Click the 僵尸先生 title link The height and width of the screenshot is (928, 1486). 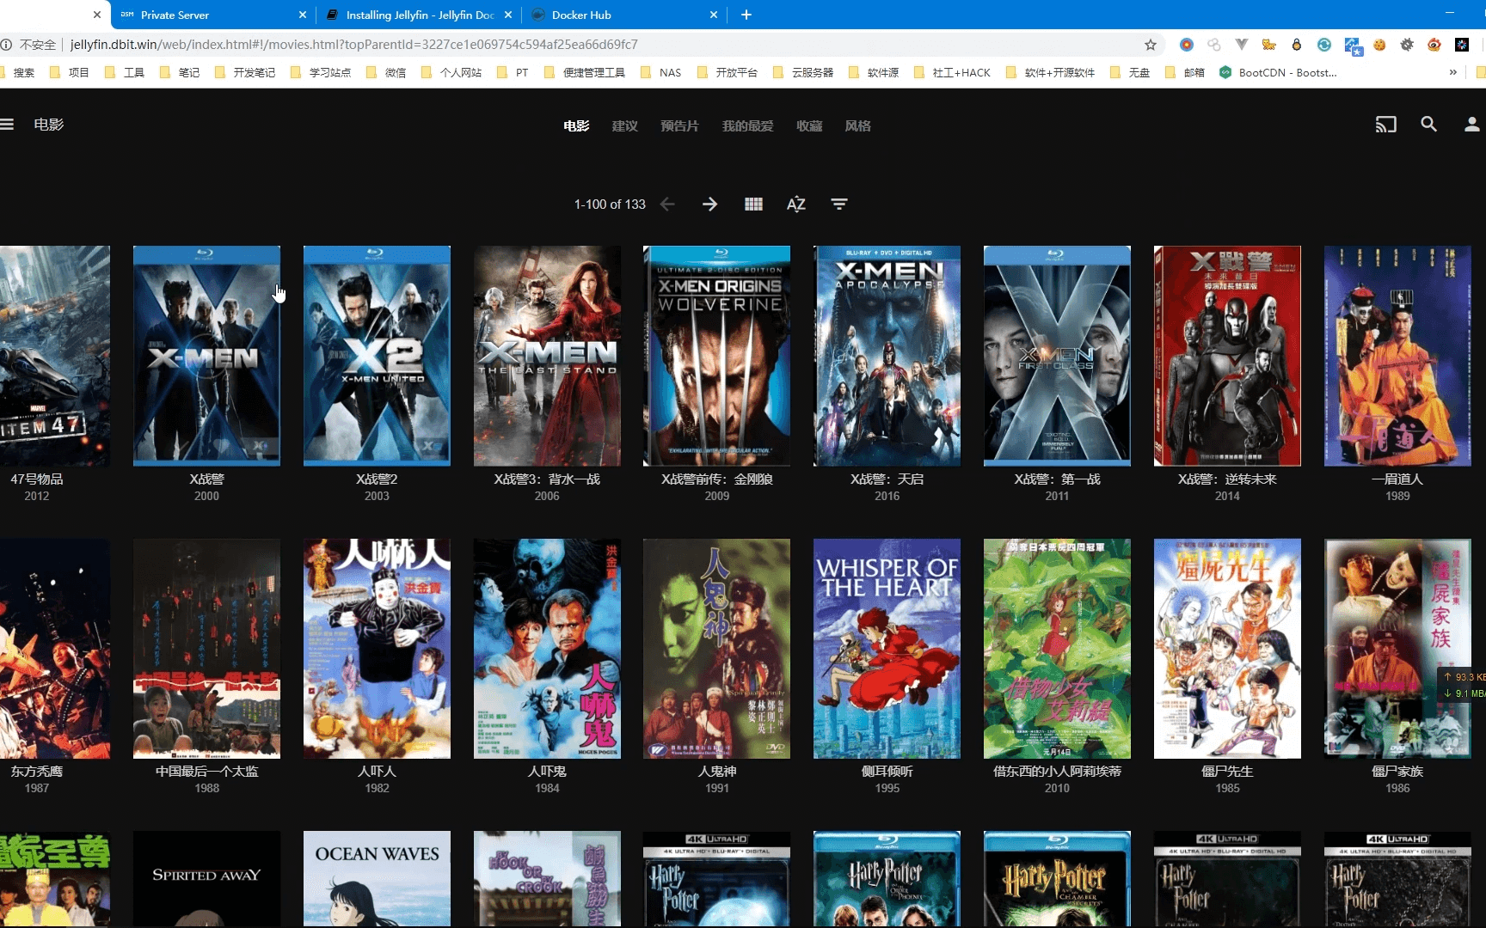(x=1227, y=771)
